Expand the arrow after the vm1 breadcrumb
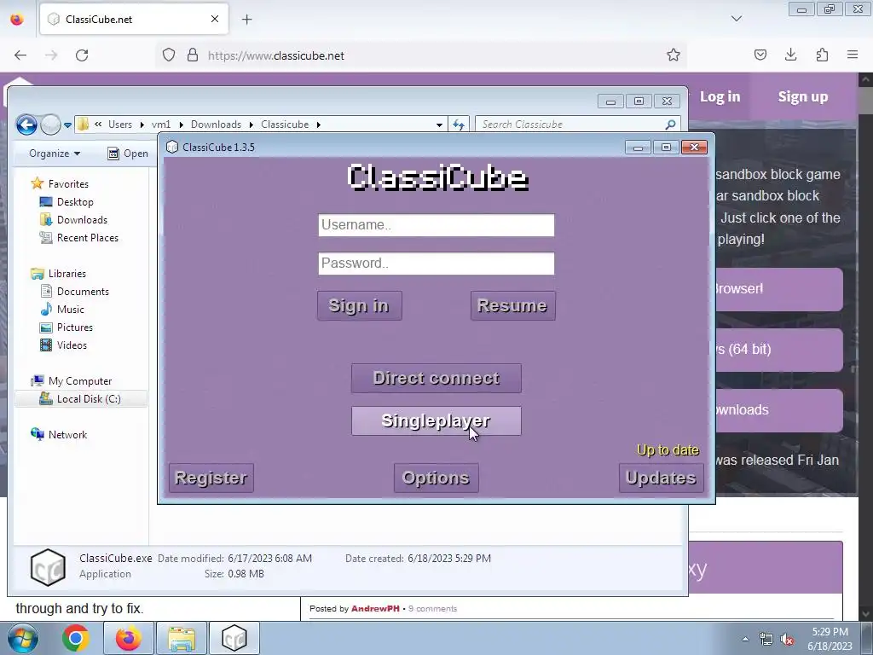Image resolution: width=873 pixels, height=655 pixels. point(181,125)
